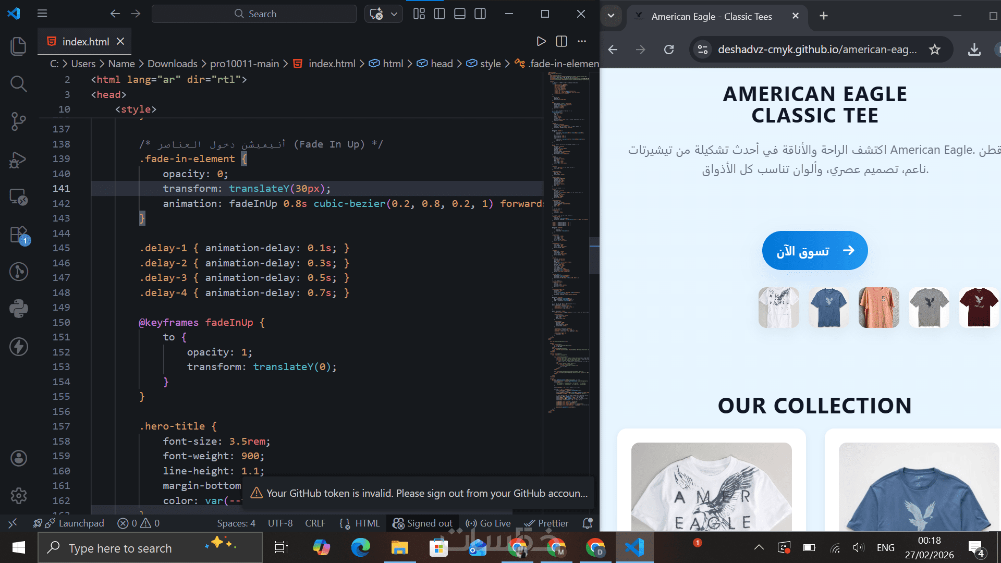The width and height of the screenshot is (1001, 563).
Task: Open the browser tab search dropdown
Action: pos(611,16)
